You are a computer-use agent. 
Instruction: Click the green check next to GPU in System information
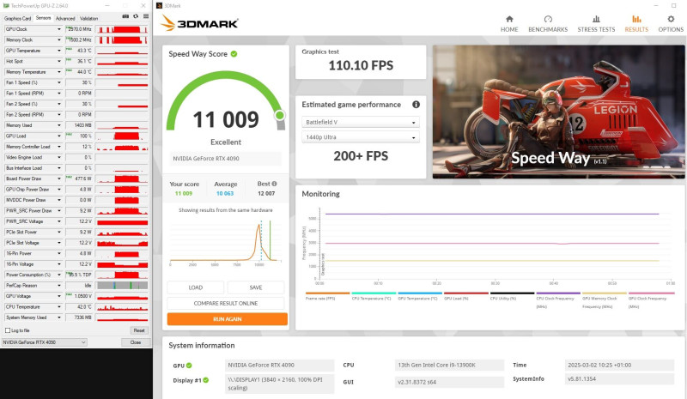click(189, 366)
